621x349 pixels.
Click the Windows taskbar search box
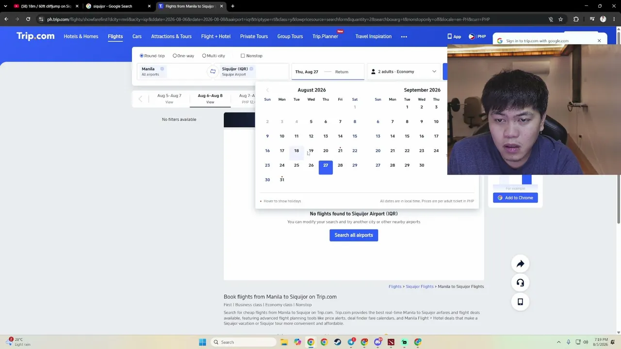click(244, 342)
